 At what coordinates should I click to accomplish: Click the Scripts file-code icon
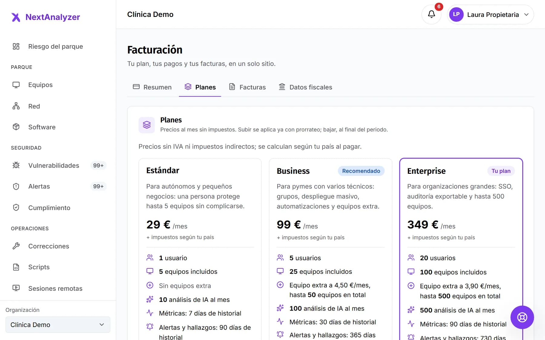(16, 267)
